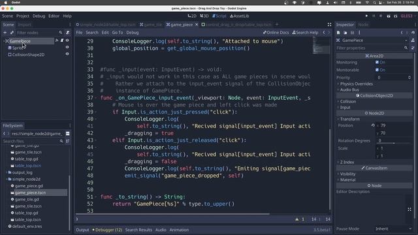418x235 pixels.
Task: Click the script horizontal scrollbar
Action: 172,213
